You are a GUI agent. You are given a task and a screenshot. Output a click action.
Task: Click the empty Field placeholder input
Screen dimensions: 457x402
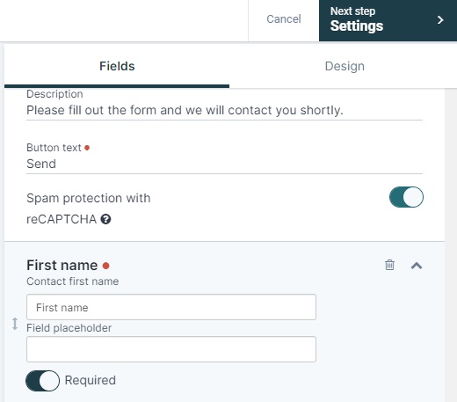click(171, 349)
